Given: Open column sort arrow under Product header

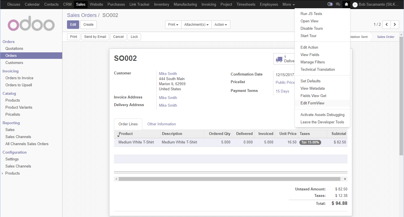Looking at the screenshot, I should click(118, 137).
